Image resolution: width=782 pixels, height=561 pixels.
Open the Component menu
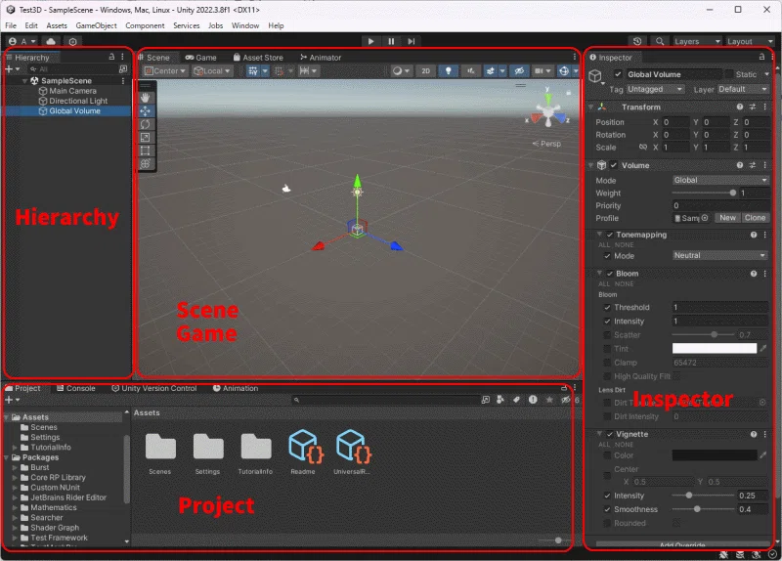[x=145, y=25]
